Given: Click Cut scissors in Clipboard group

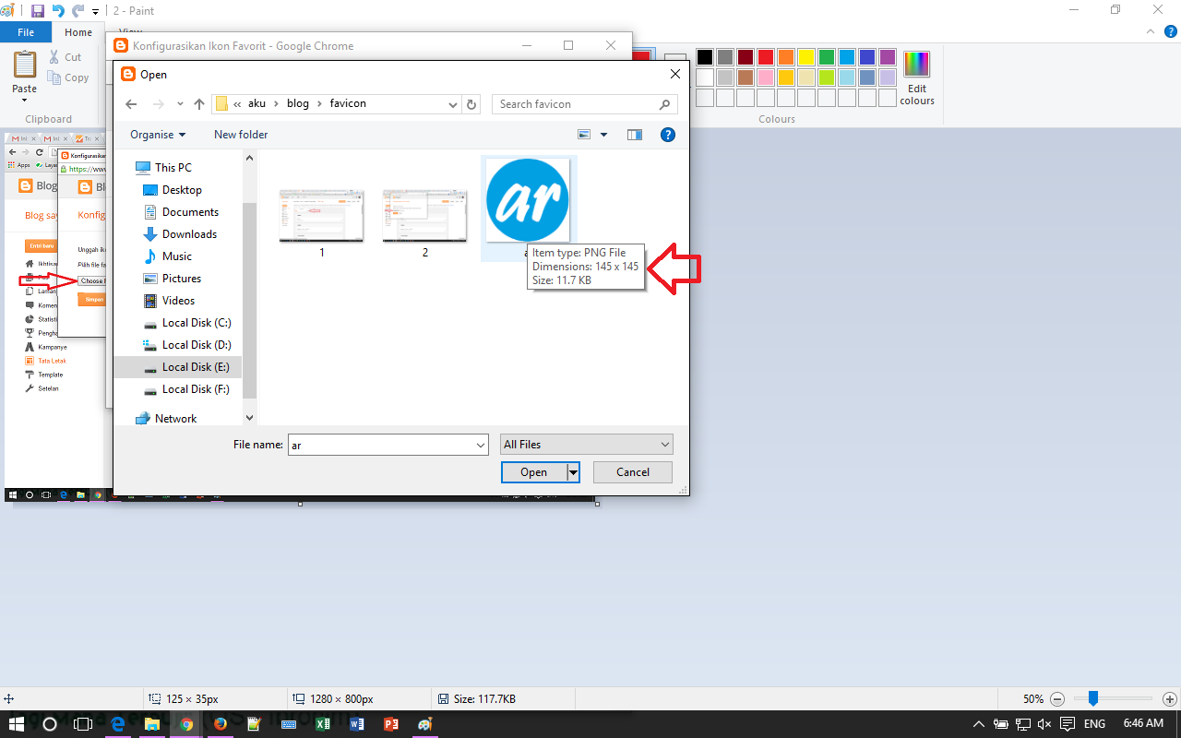Looking at the screenshot, I should [66, 57].
